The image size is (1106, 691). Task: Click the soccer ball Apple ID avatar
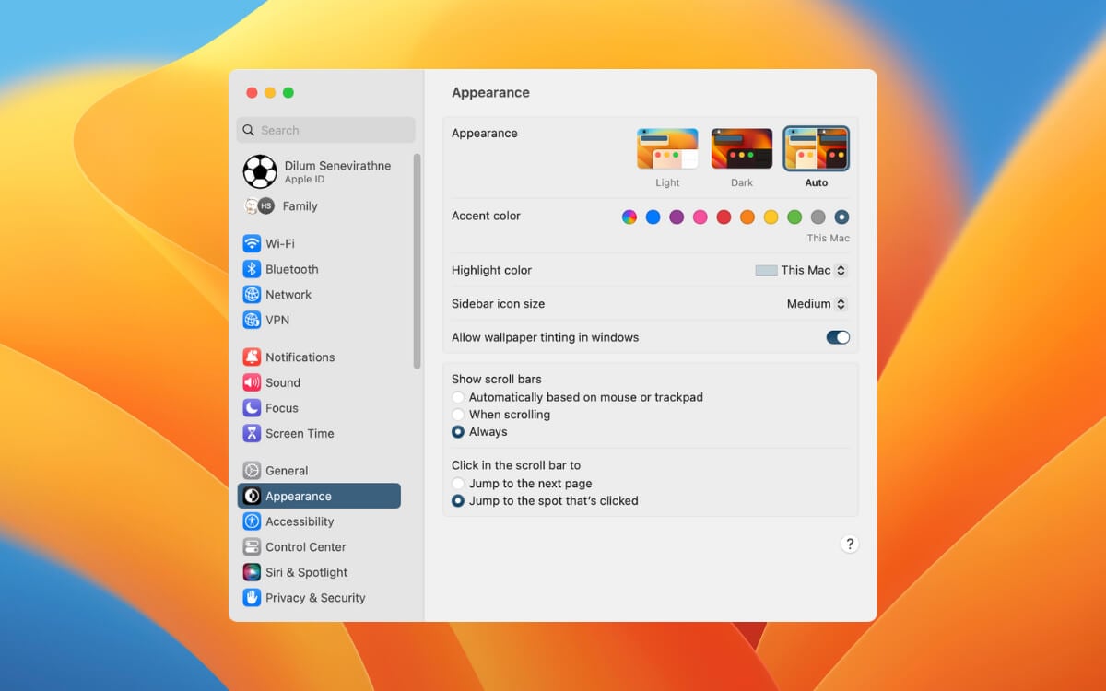[260, 171]
